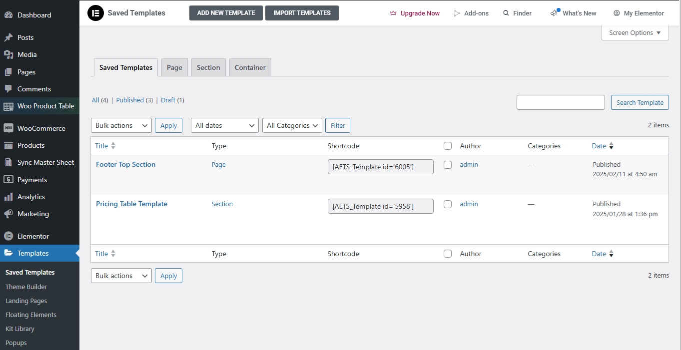Open the top Bulk actions dropdown
Viewport: 681px width, 350px height.
[121, 125]
